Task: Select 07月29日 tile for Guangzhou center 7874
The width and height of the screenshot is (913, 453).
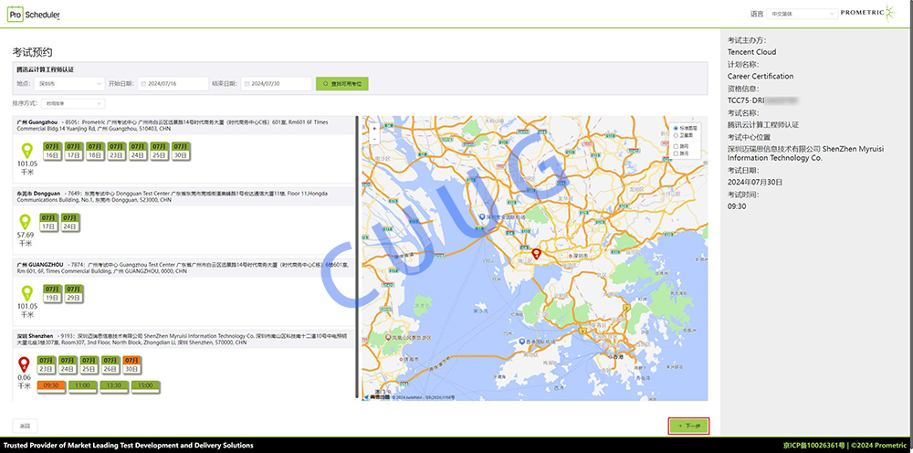Action: 73,293
